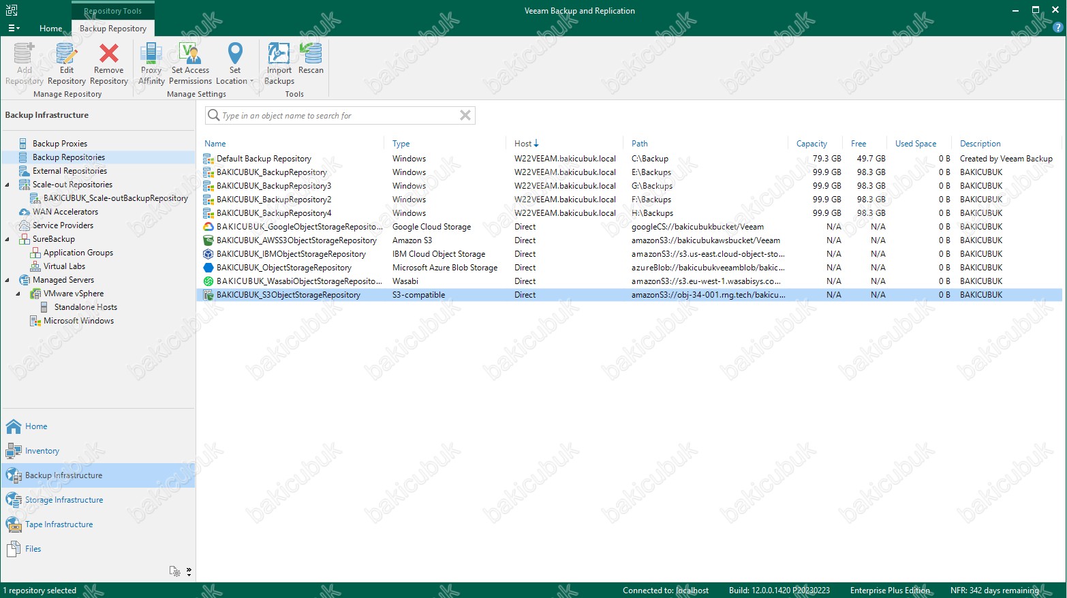Open Proxy Affinity settings
This screenshot has width=1067, height=598.
pyautogui.click(x=151, y=63)
